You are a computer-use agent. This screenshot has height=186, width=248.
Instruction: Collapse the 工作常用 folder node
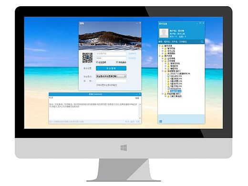[x=163, y=61]
